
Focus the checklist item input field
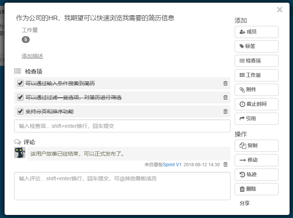(122, 126)
